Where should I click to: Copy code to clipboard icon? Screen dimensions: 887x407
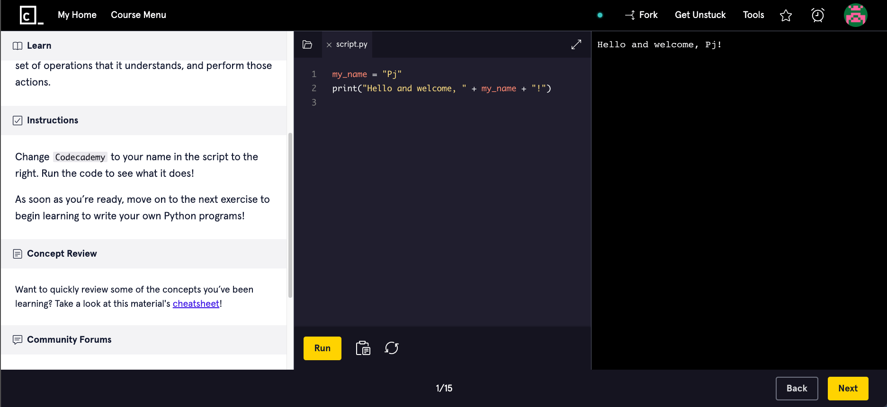pos(363,348)
